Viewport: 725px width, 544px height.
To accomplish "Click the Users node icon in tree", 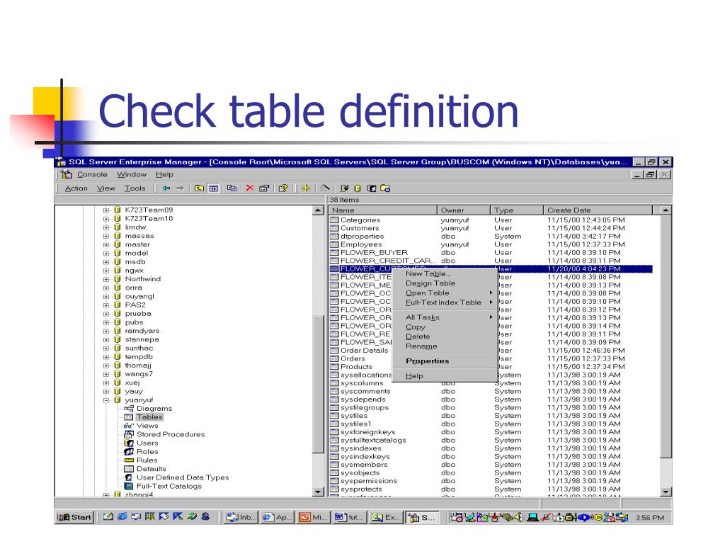I will [x=129, y=443].
